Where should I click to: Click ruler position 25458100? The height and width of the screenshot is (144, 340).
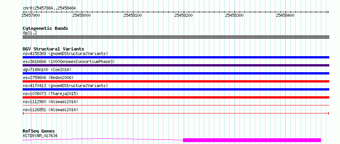(133, 15)
